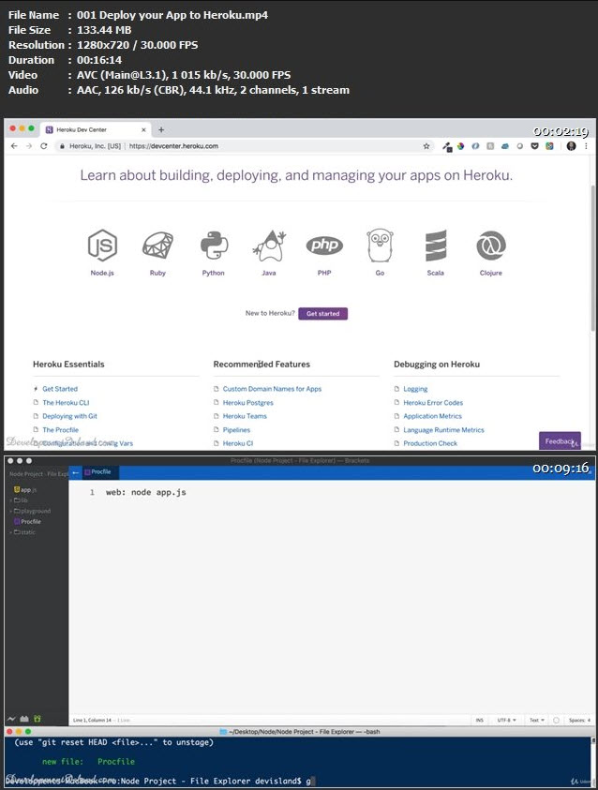Open the Application Metrics link

[432, 416]
